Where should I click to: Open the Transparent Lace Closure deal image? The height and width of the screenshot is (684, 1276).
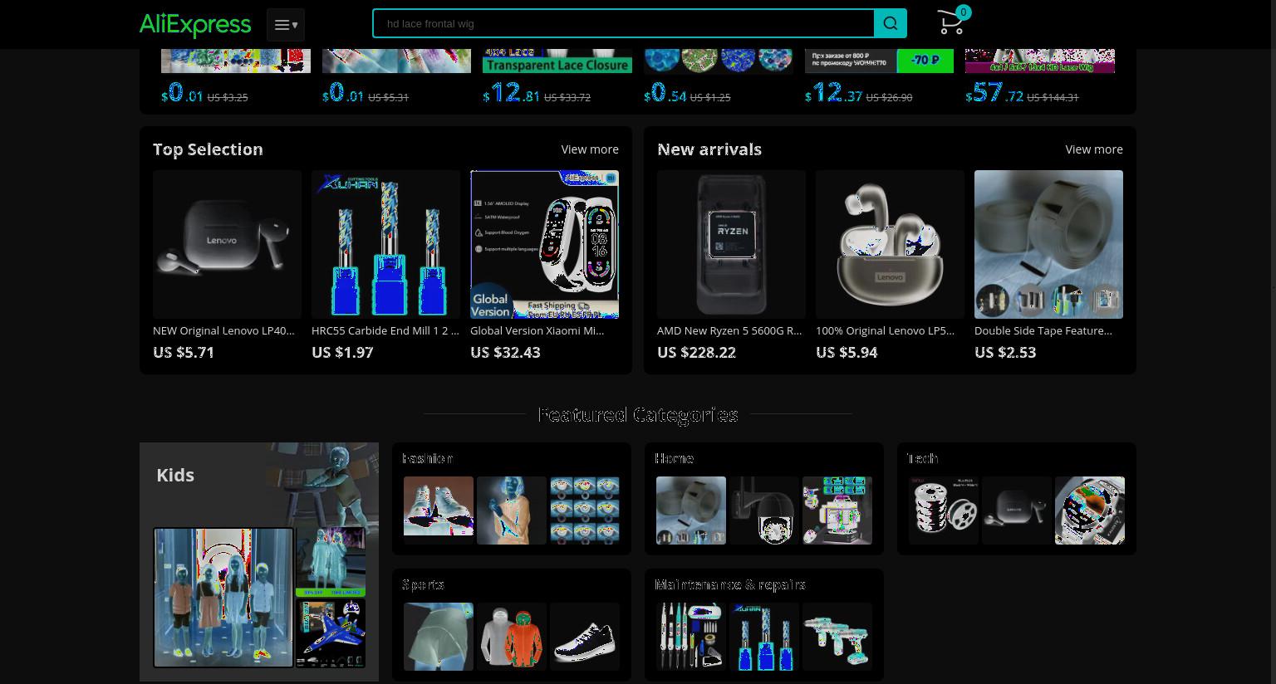tap(557, 61)
